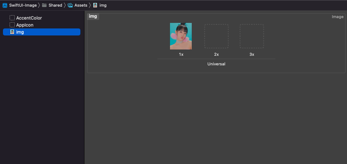The height and width of the screenshot is (164, 347).
Task: Select the img asset row
Action: pyautogui.click(x=42, y=32)
